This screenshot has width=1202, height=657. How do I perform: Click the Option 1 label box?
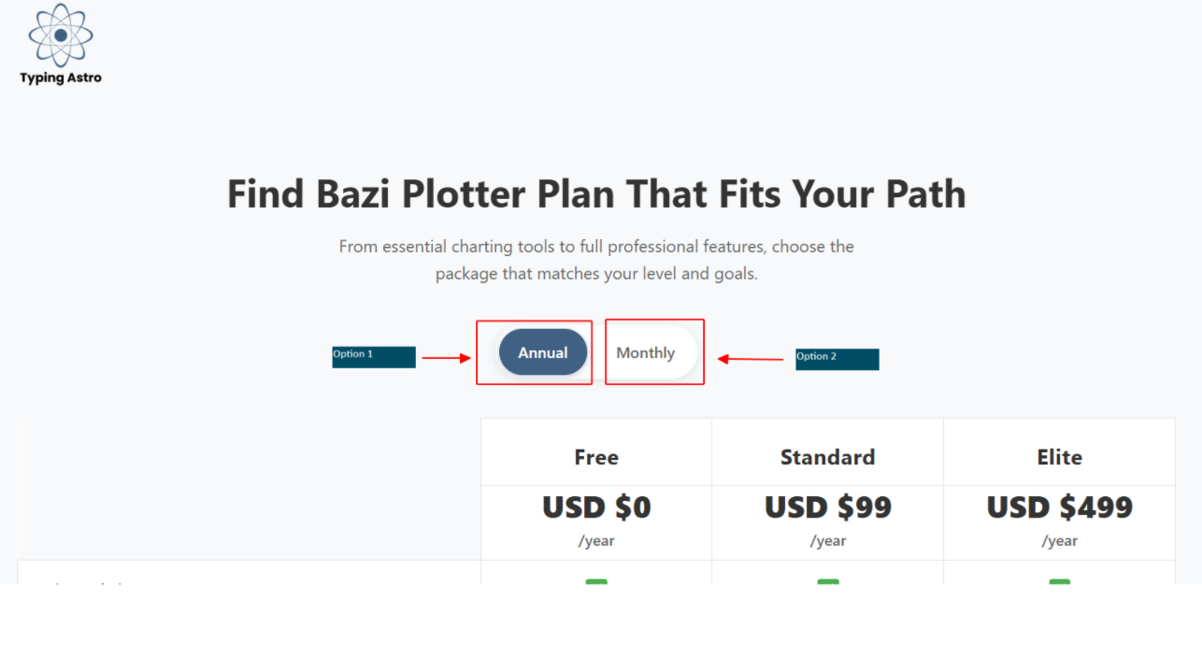click(x=374, y=357)
